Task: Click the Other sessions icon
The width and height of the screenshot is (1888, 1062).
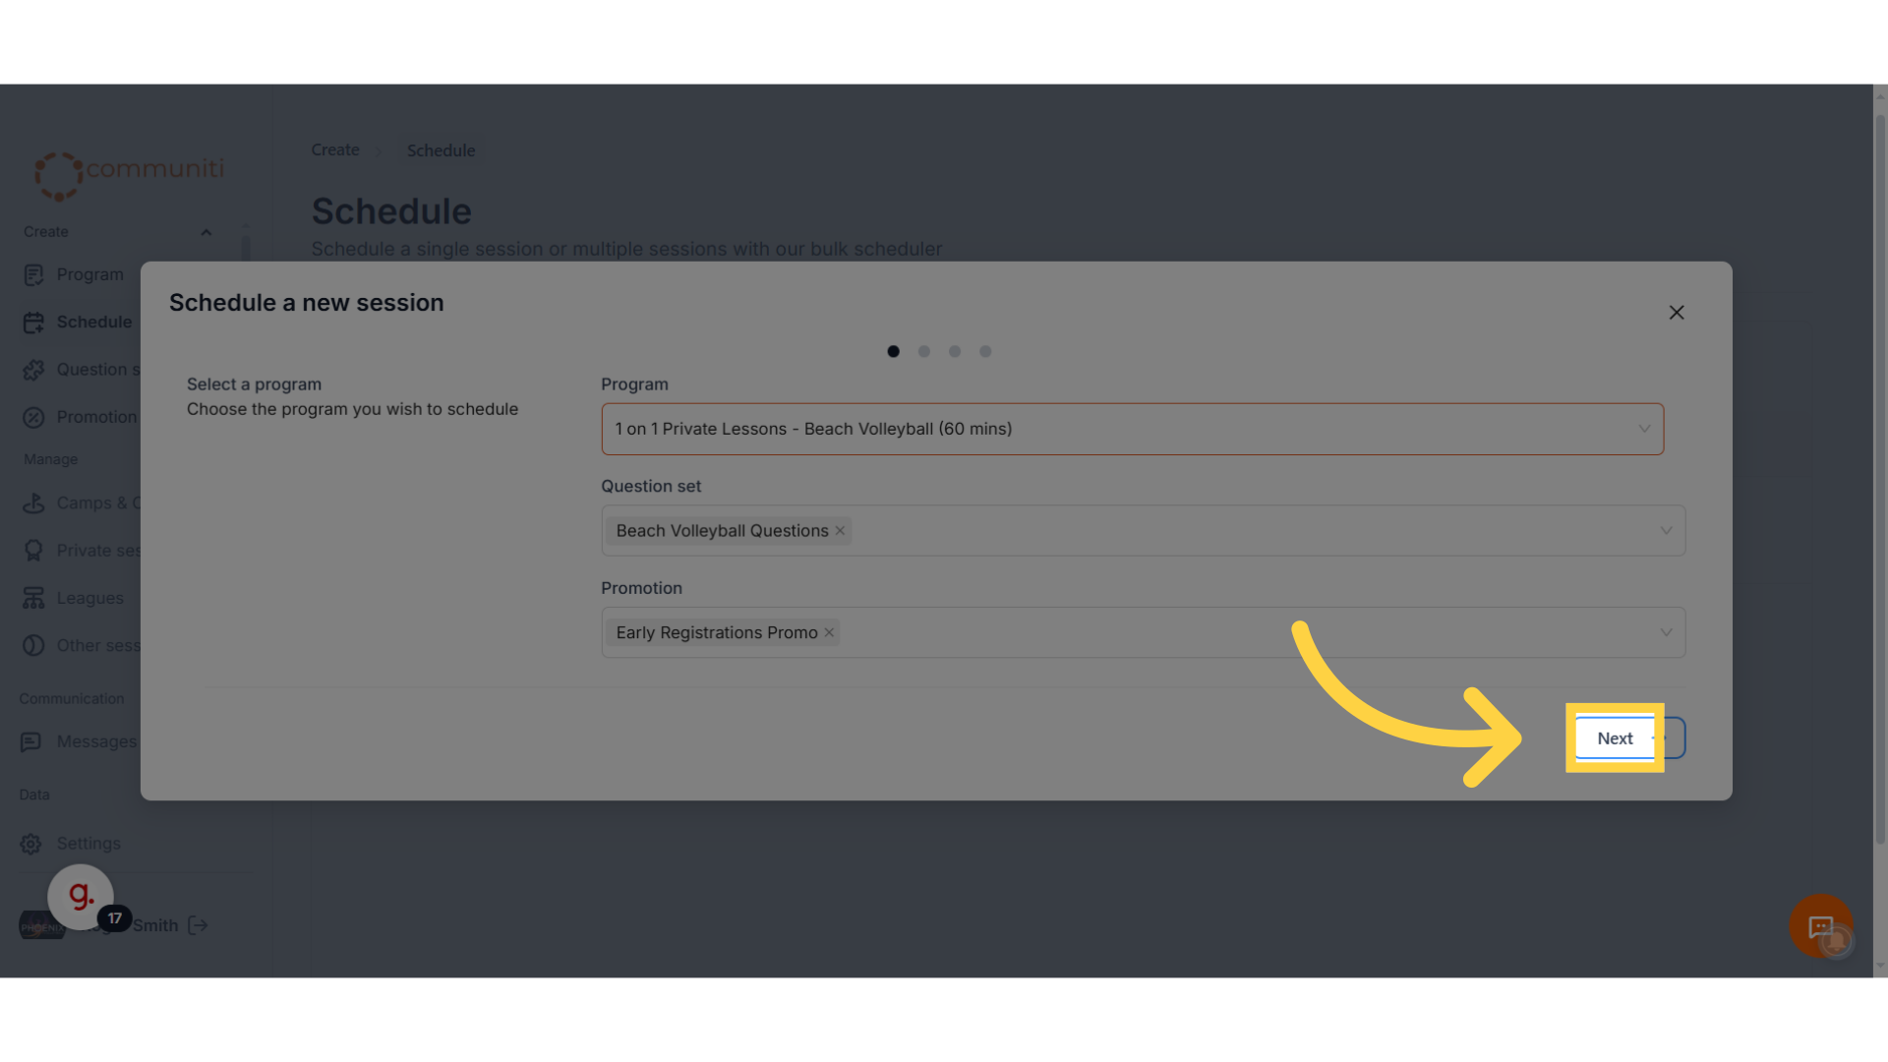Action: click(x=33, y=645)
